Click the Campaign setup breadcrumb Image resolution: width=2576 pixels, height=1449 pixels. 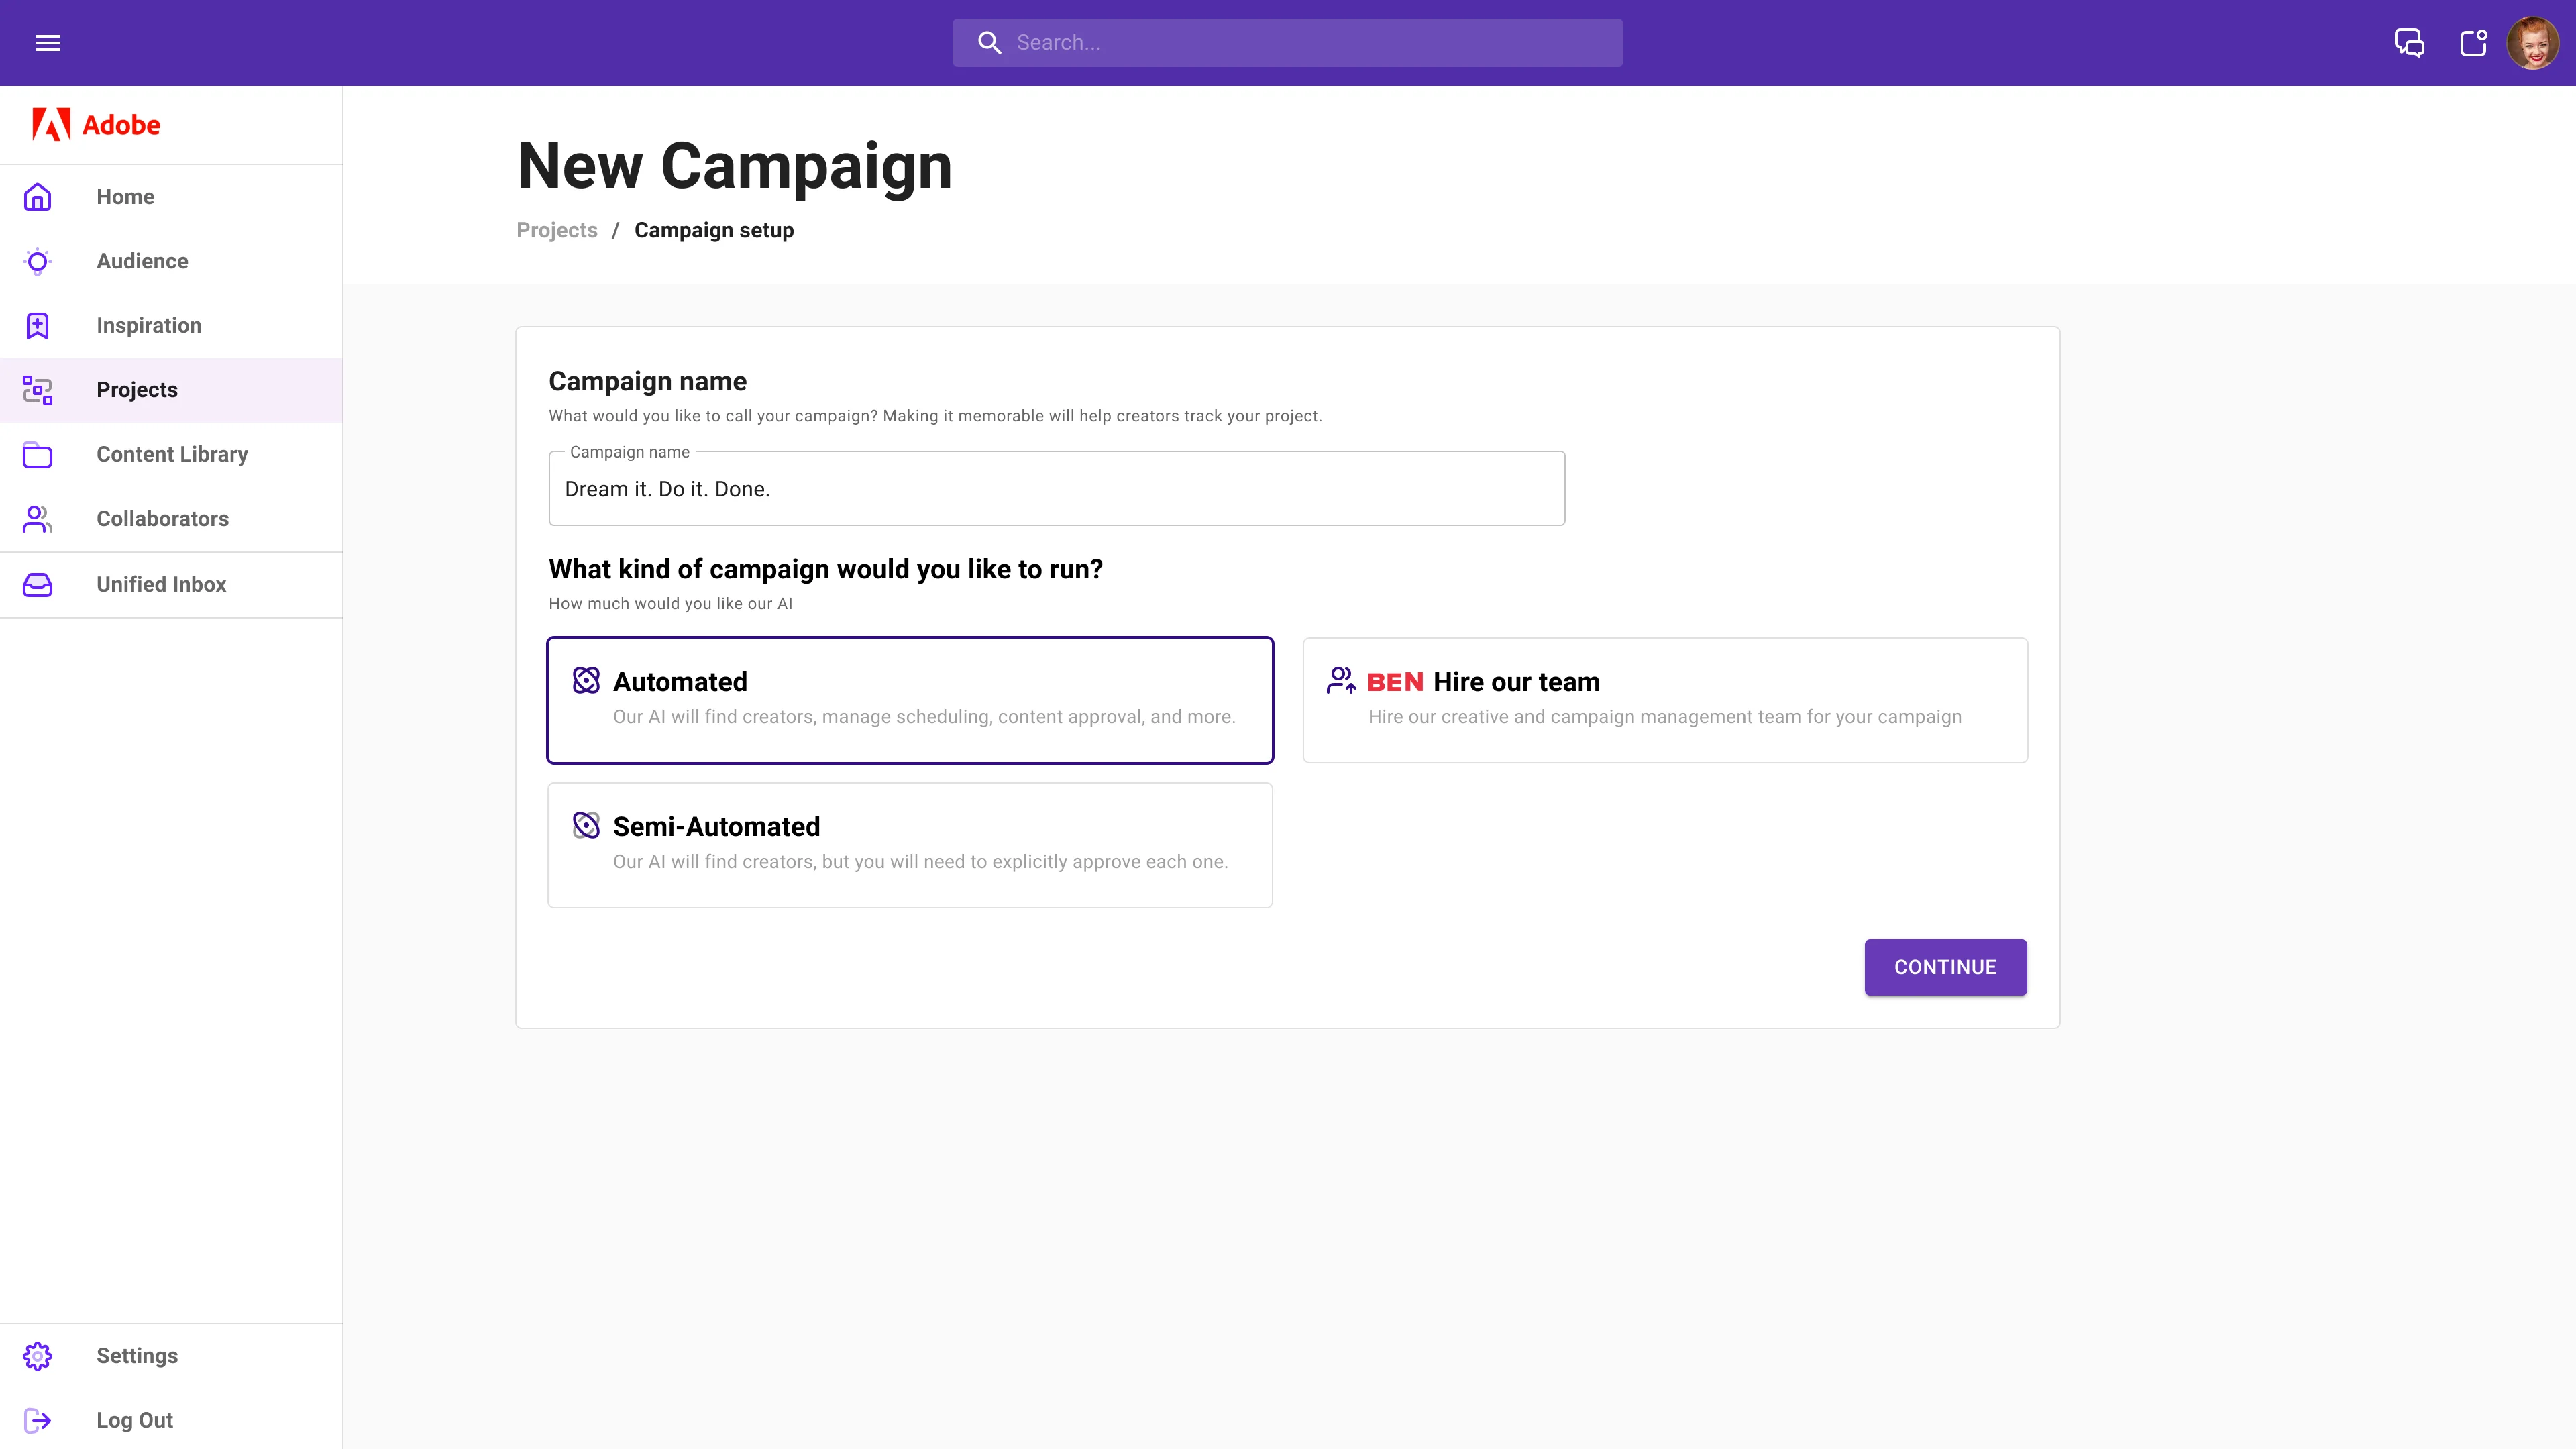(x=714, y=230)
